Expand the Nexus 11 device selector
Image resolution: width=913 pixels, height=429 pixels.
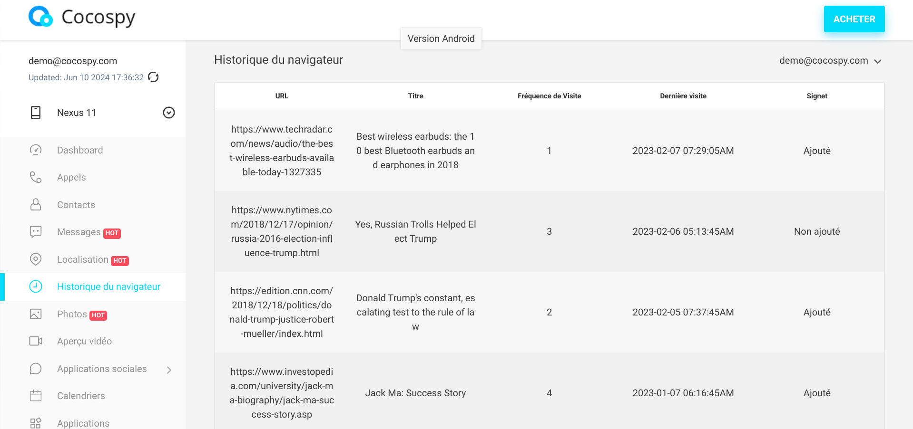169,113
